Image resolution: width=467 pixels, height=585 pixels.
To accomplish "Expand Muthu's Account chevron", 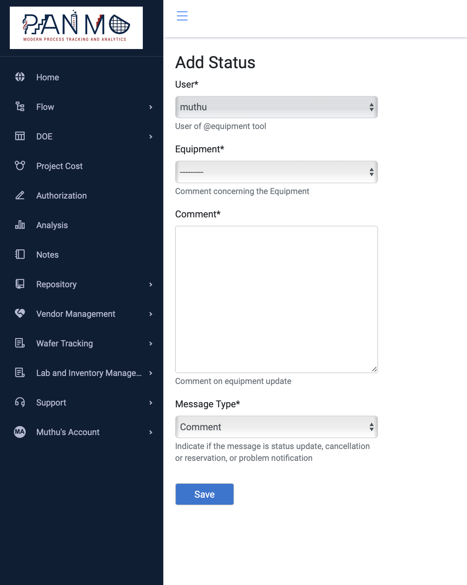I will [x=151, y=432].
